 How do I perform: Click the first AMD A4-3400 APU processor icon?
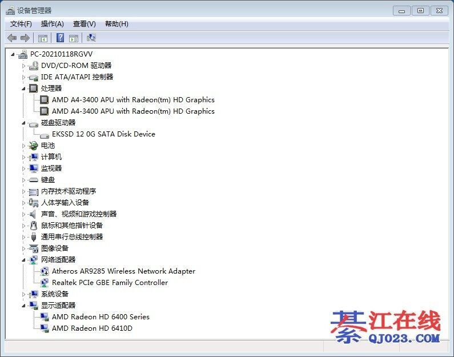(45, 100)
